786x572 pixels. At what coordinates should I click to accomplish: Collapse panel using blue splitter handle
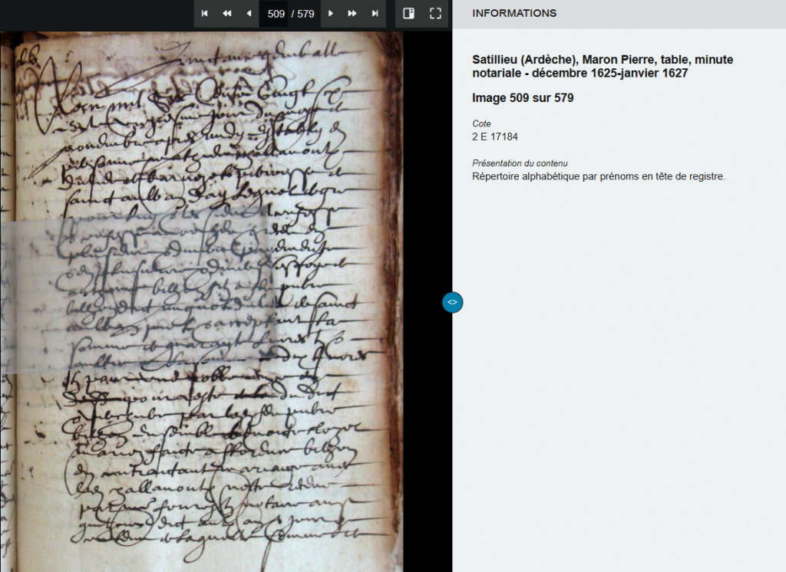pyautogui.click(x=452, y=302)
